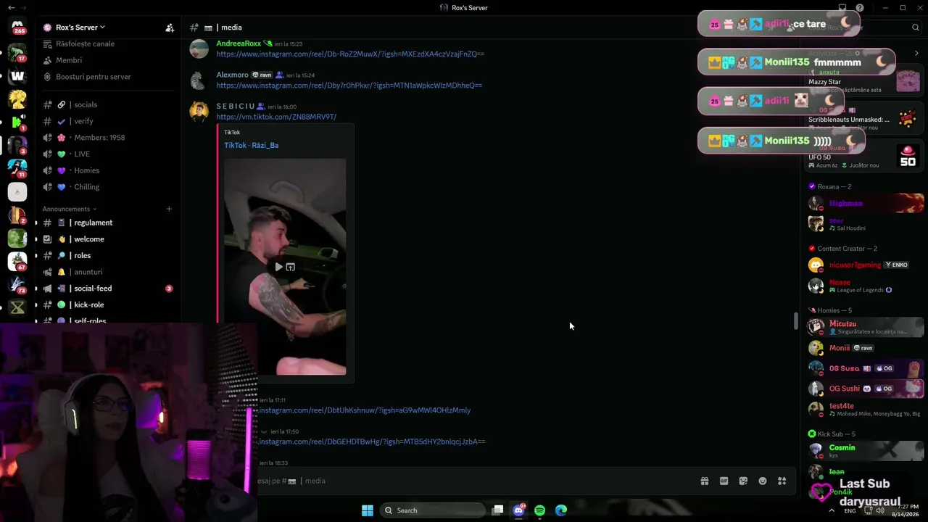Open AndreeaRoxx's Instagram reel link
928x522 pixels.
[350, 54]
